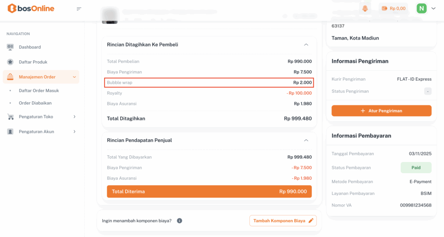Click the wallet balance Rp 0,00

(x=393, y=8)
